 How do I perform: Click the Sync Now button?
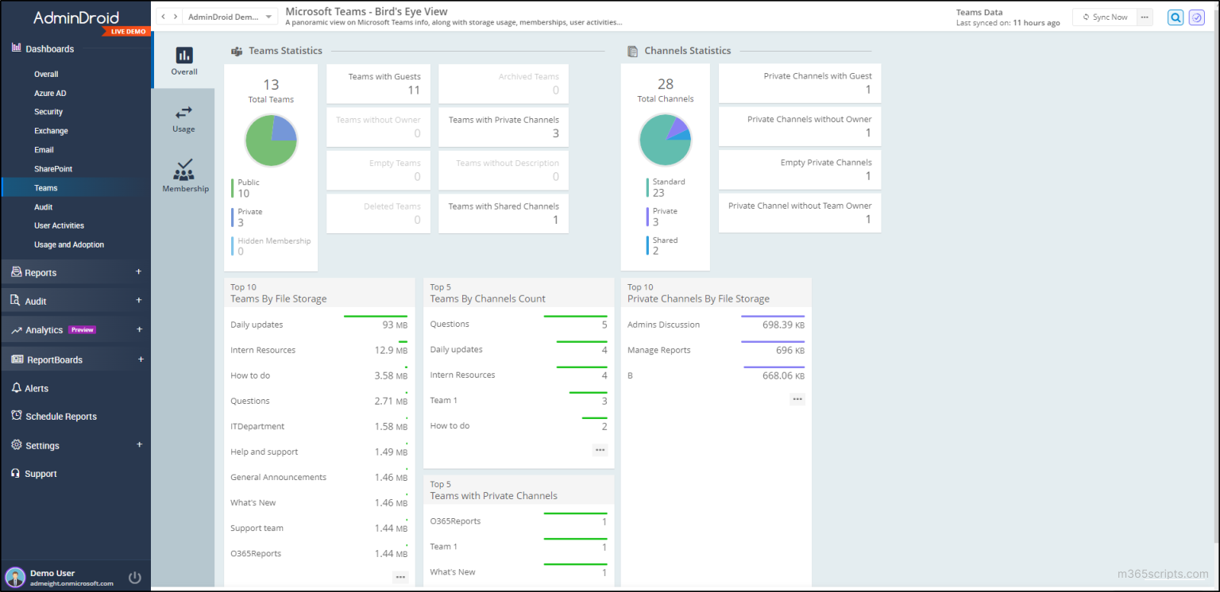[x=1104, y=16]
